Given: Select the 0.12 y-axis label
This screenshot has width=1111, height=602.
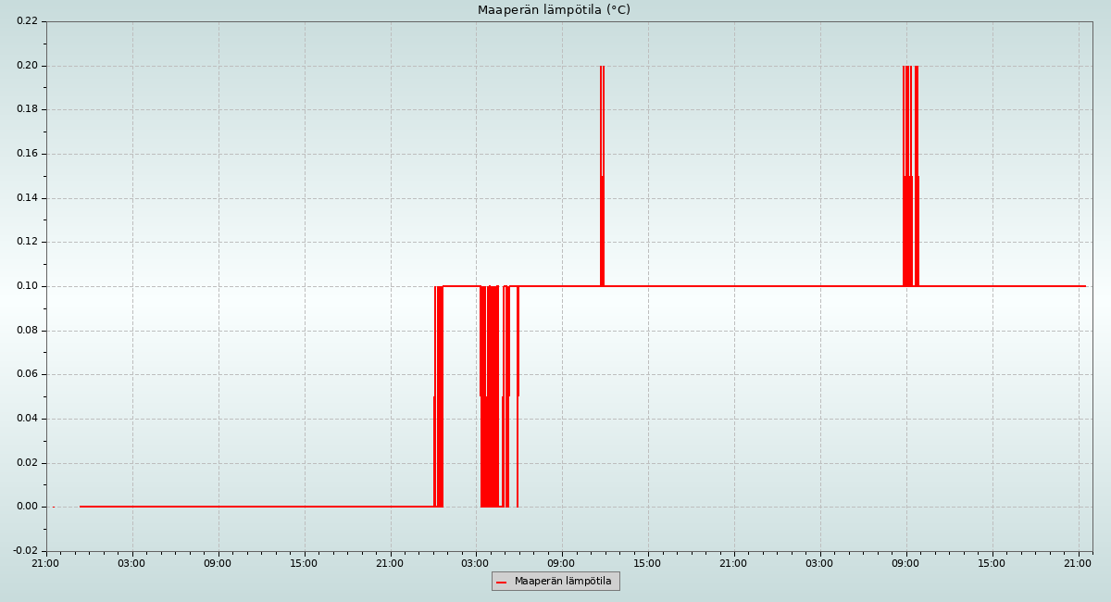Looking at the screenshot, I should click(27, 242).
